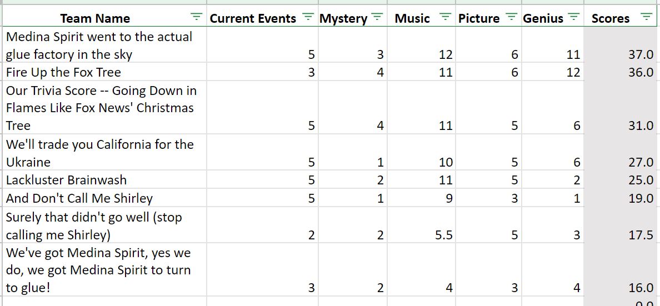Open the Current Events filter icon
Screen dimensions: 660x306
[308, 17]
